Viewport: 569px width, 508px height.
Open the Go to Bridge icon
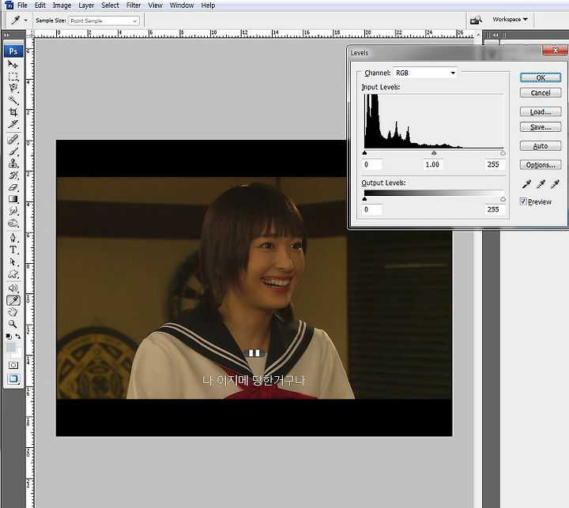[x=476, y=20]
